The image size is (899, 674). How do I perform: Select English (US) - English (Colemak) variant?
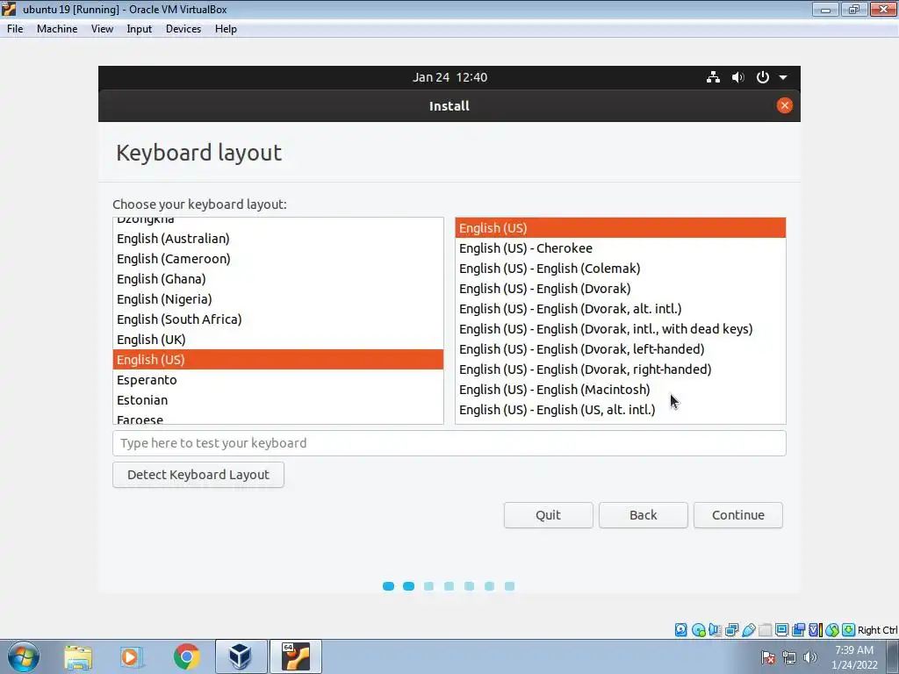coord(621,269)
